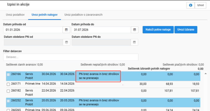Image resolution: width=210 pixels, height=111 pixels.
Task: Click first date 22.04.2026 in row 260182
Action: (49, 91)
